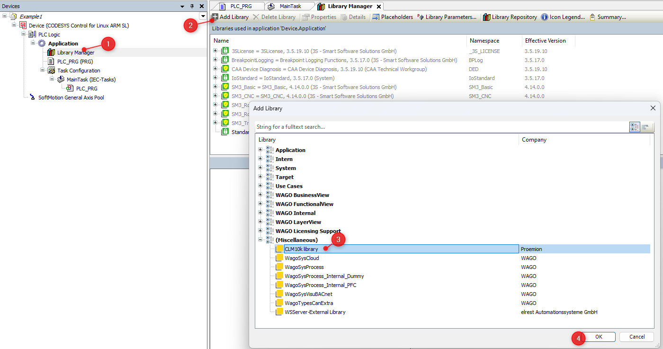Viewport: 663px width, 349px height.
Task: Select the WagoSysCloud library entry
Action: [302, 258]
